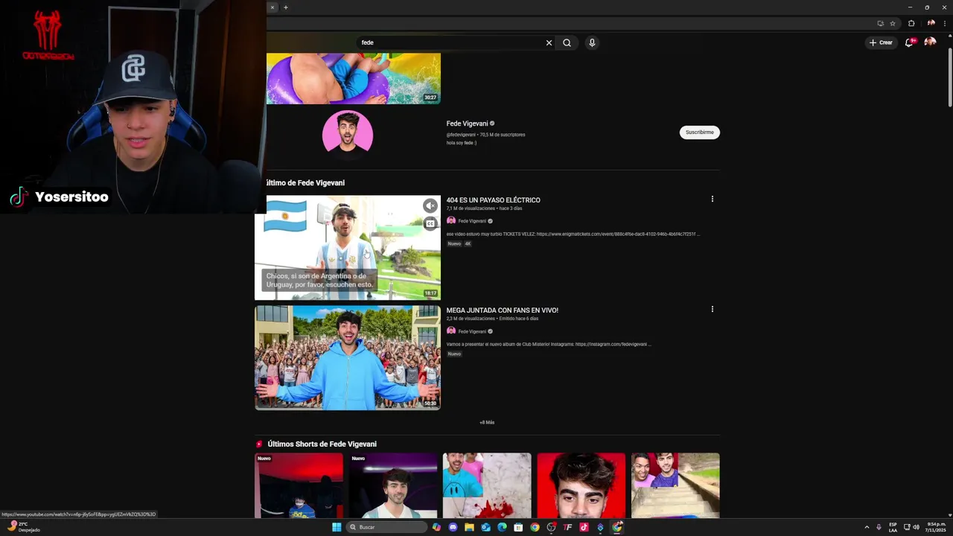The height and width of the screenshot is (536, 953).
Task: Click the 4K badge on first video
Action: tap(468, 243)
